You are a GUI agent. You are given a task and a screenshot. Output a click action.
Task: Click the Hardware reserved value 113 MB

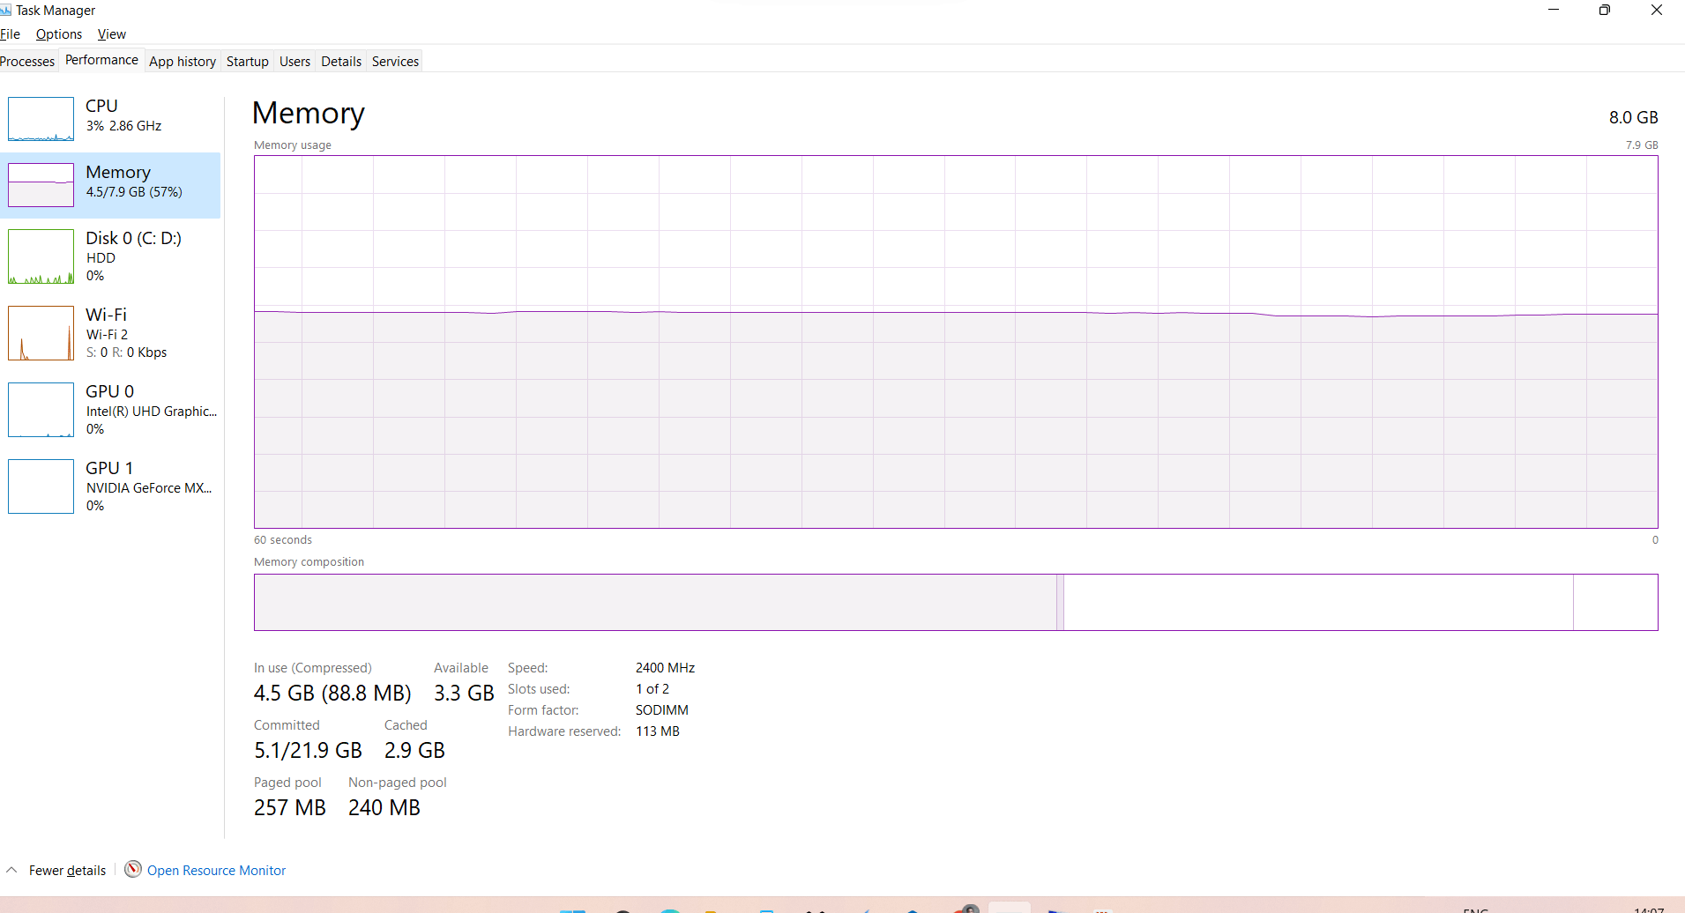(x=658, y=731)
